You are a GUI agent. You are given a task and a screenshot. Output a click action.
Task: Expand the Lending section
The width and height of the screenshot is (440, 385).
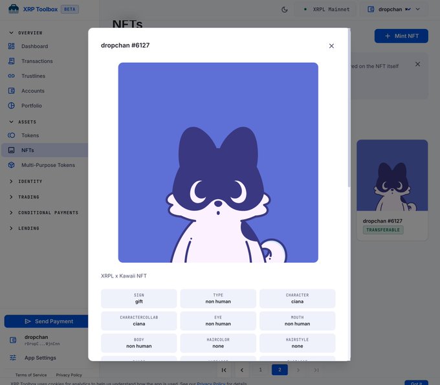click(x=25, y=228)
